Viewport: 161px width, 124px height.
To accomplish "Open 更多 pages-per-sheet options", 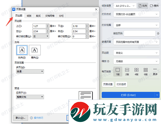I will 155,71.
